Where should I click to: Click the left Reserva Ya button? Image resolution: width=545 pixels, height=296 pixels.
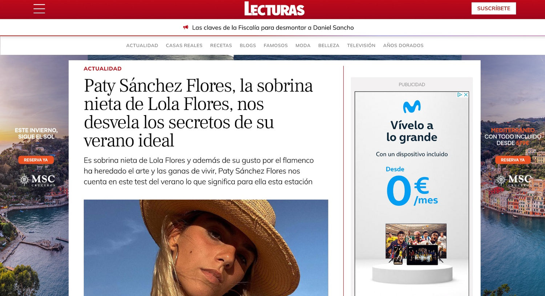[x=36, y=160]
